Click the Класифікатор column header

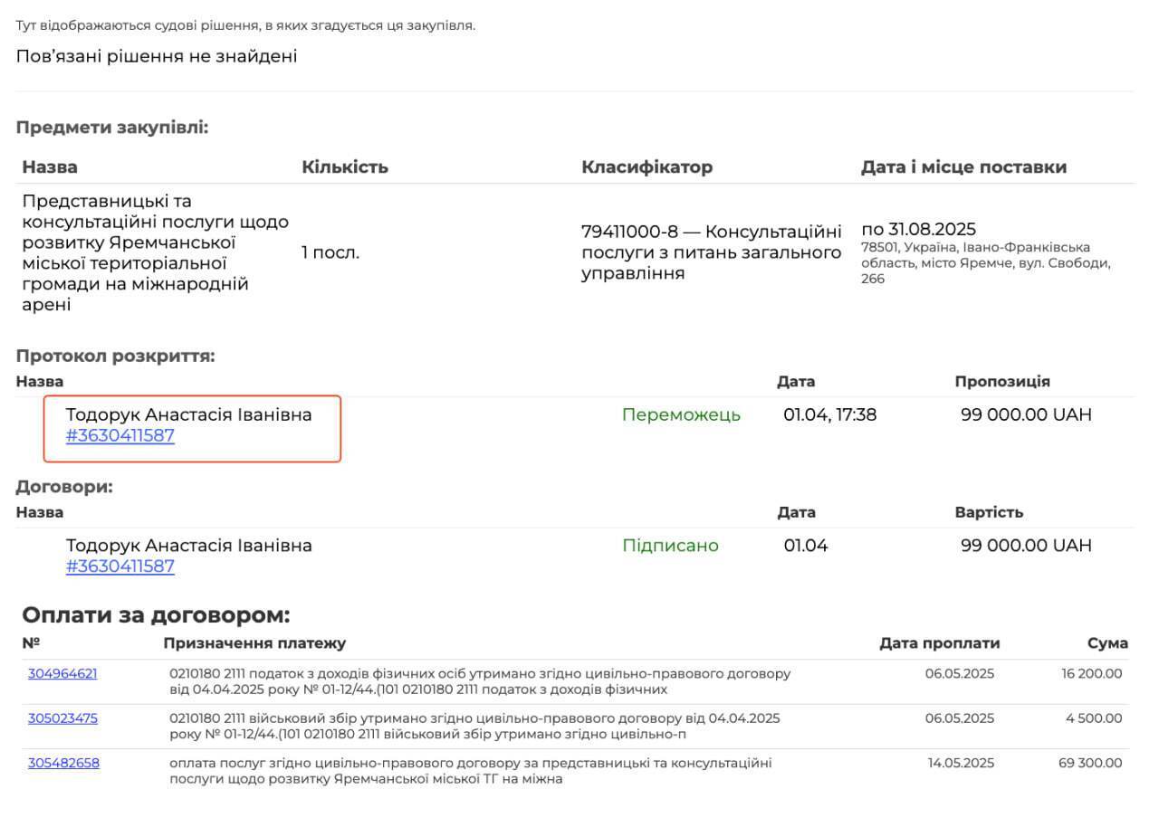click(x=647, y=167)
